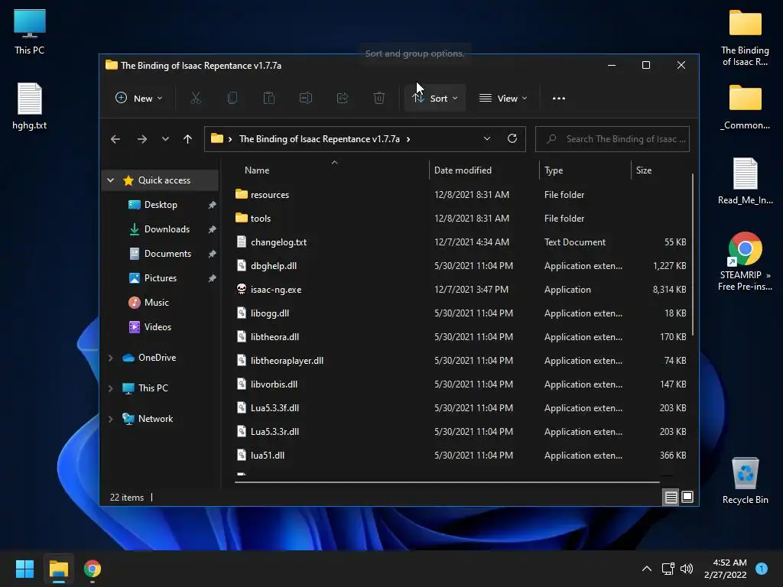Image resolution: width=783 pixels, height=587 pixels.
Task: Expand address bar history dropdown
Action: coord(487,139)
